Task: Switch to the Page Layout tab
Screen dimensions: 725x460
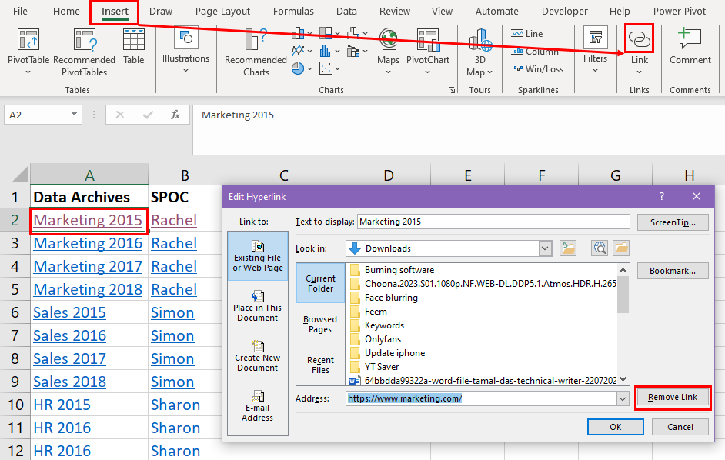Action: click(x=222, y=11)
